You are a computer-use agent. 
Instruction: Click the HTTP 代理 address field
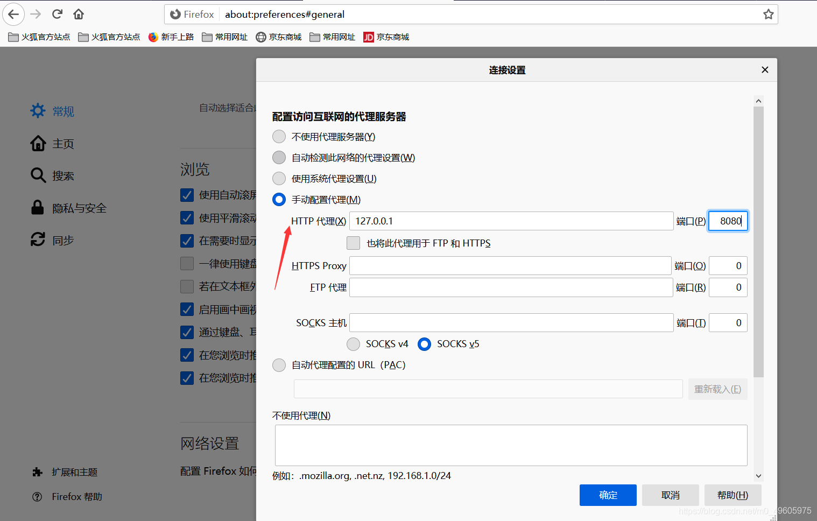click(x=511, y=221)
